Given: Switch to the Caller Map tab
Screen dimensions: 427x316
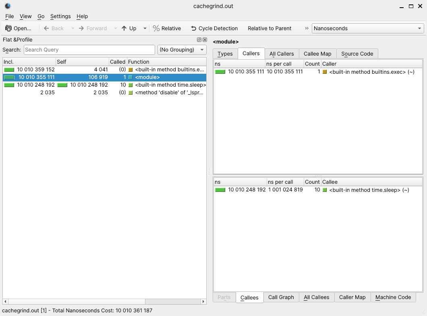Looking at the screenshot, I should click(352, 297).
